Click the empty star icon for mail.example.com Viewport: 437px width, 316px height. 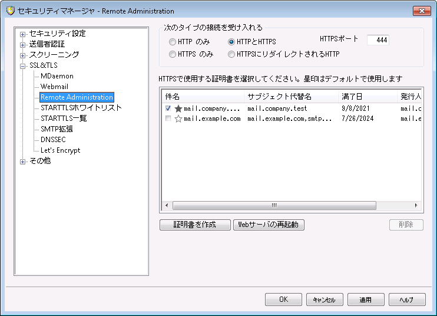pyautogui.click(x=178, y=119)
